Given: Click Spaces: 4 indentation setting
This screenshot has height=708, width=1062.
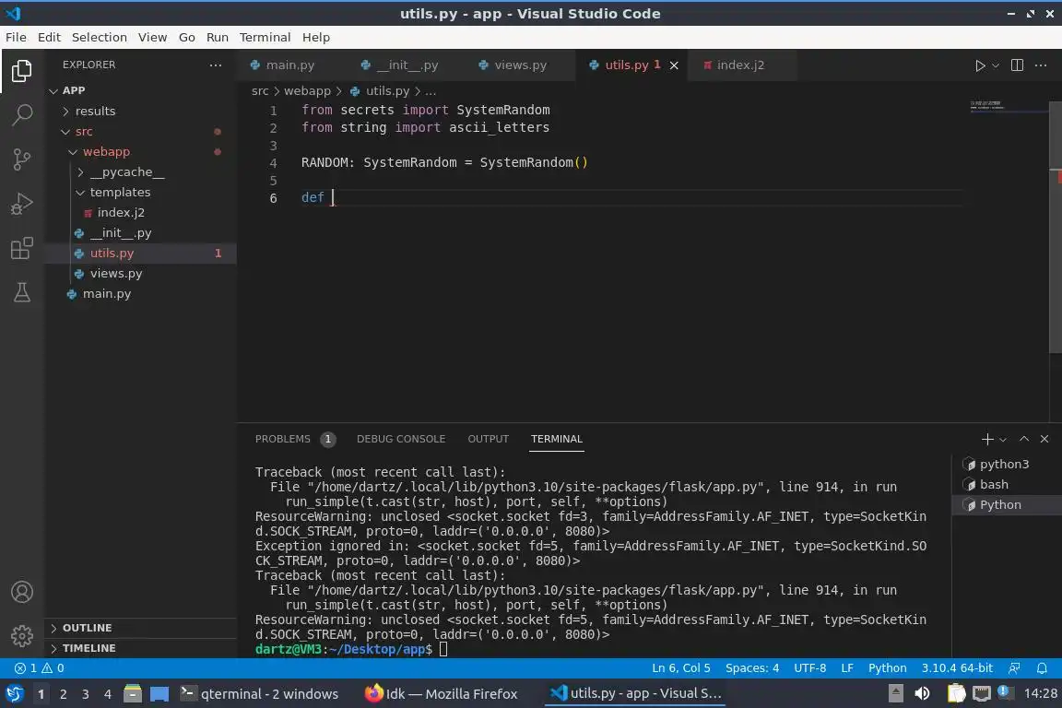Looking at the screenshot, I should click(x=752, y=668).
